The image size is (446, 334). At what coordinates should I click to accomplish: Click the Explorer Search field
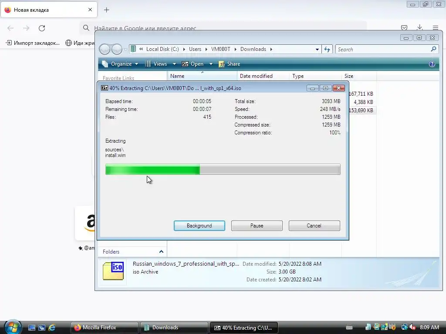[x=382, y=50]
